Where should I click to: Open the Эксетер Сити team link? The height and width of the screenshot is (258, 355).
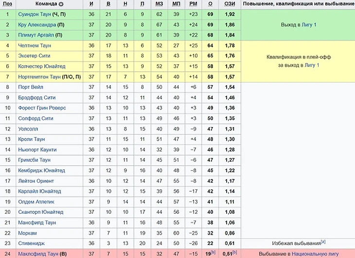point(34,55)
